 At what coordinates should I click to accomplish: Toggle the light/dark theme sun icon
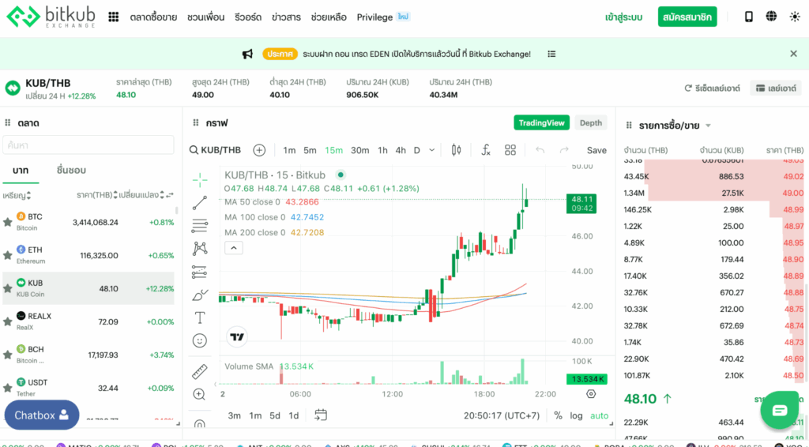tap(794, 17)
